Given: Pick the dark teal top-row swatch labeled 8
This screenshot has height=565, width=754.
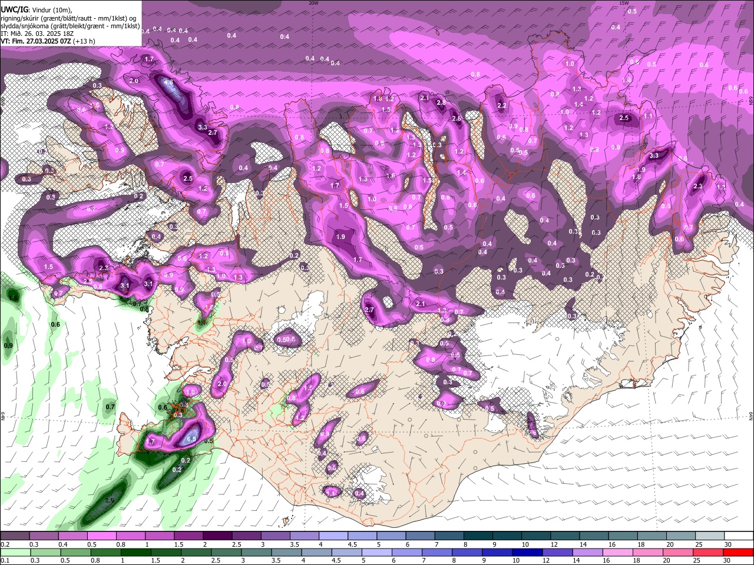Looking at the screenshot, I should tap(478, 536).
